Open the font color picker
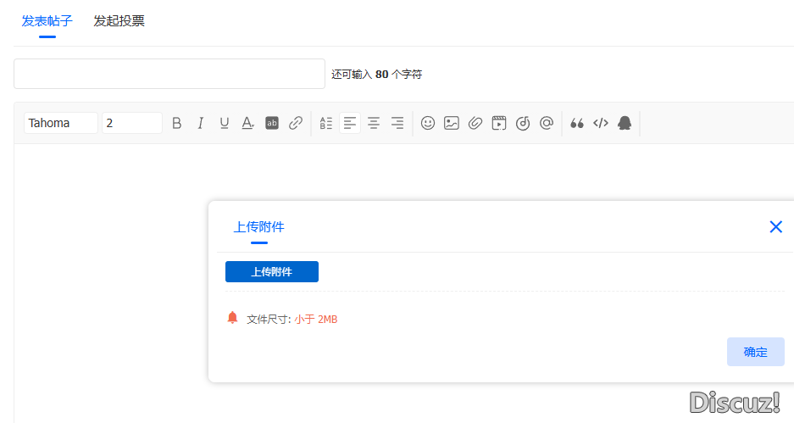Viewport: 794px width, 423px height. click(248, 123)
